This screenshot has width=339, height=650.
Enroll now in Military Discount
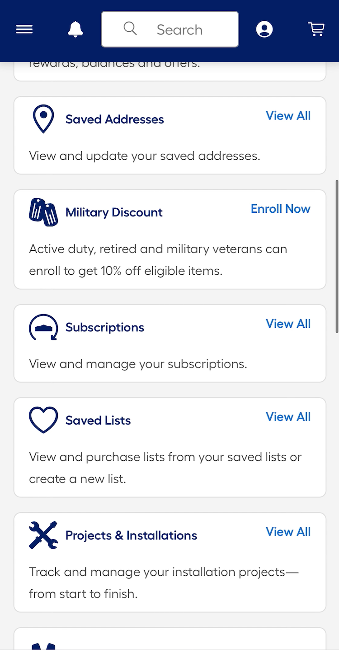point(280,209)
